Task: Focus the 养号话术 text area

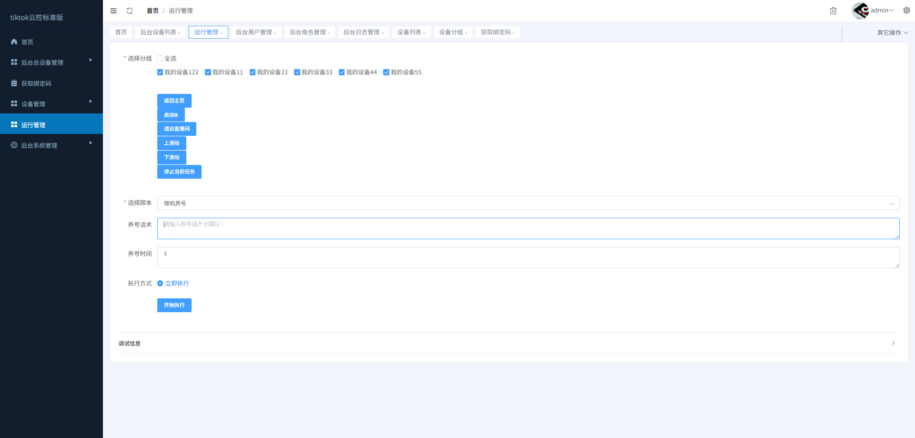Action: 528,229
